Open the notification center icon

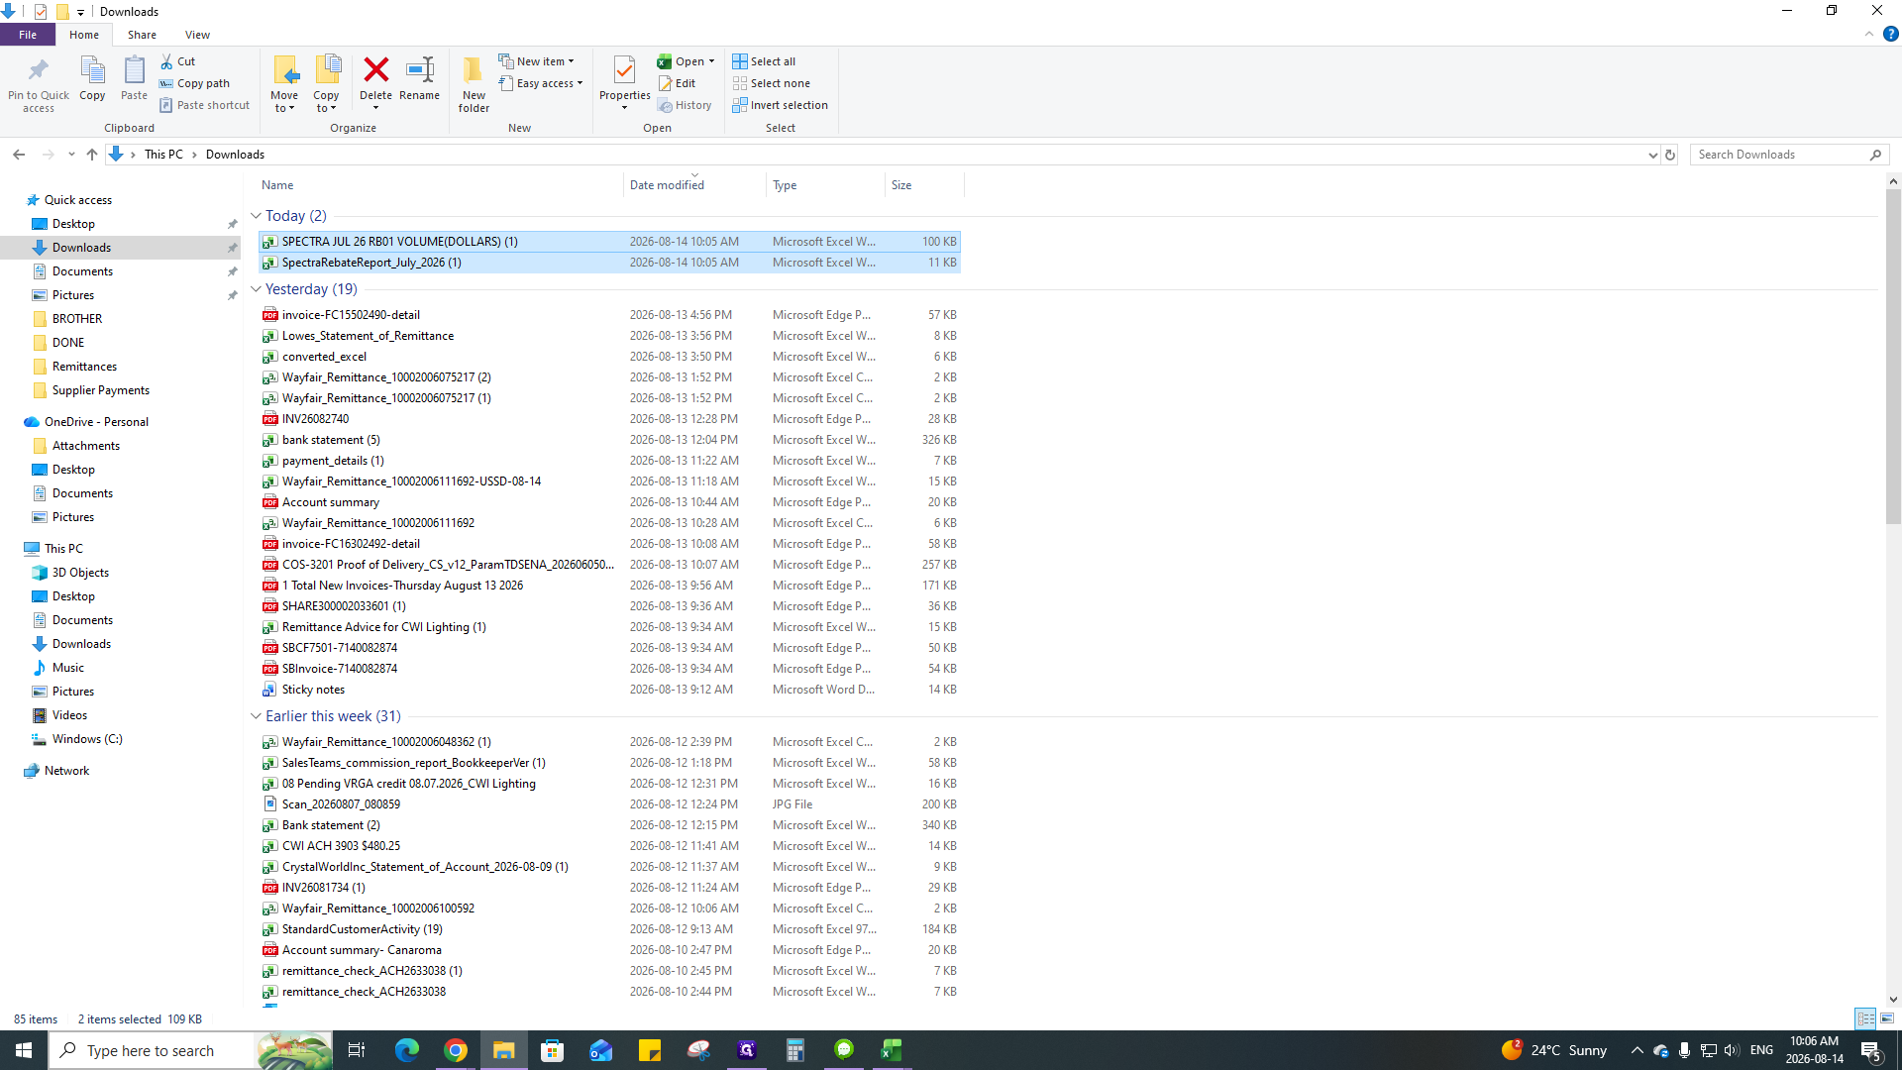tap(1871, 1050)
